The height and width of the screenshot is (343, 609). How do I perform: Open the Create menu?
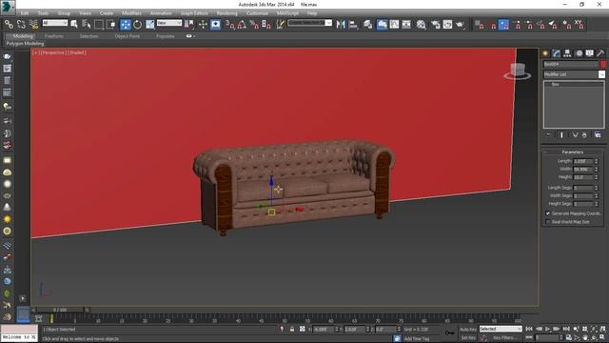106,13
